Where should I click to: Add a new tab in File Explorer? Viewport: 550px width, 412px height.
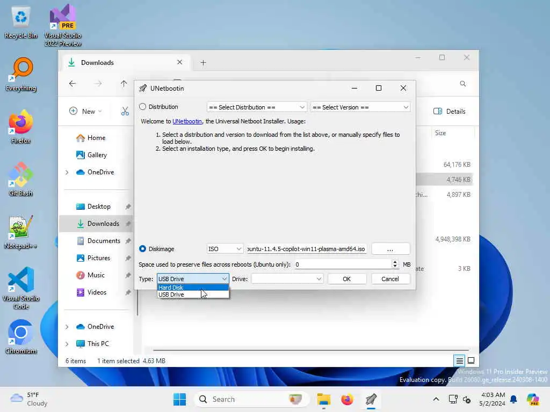tap(203, 63)
